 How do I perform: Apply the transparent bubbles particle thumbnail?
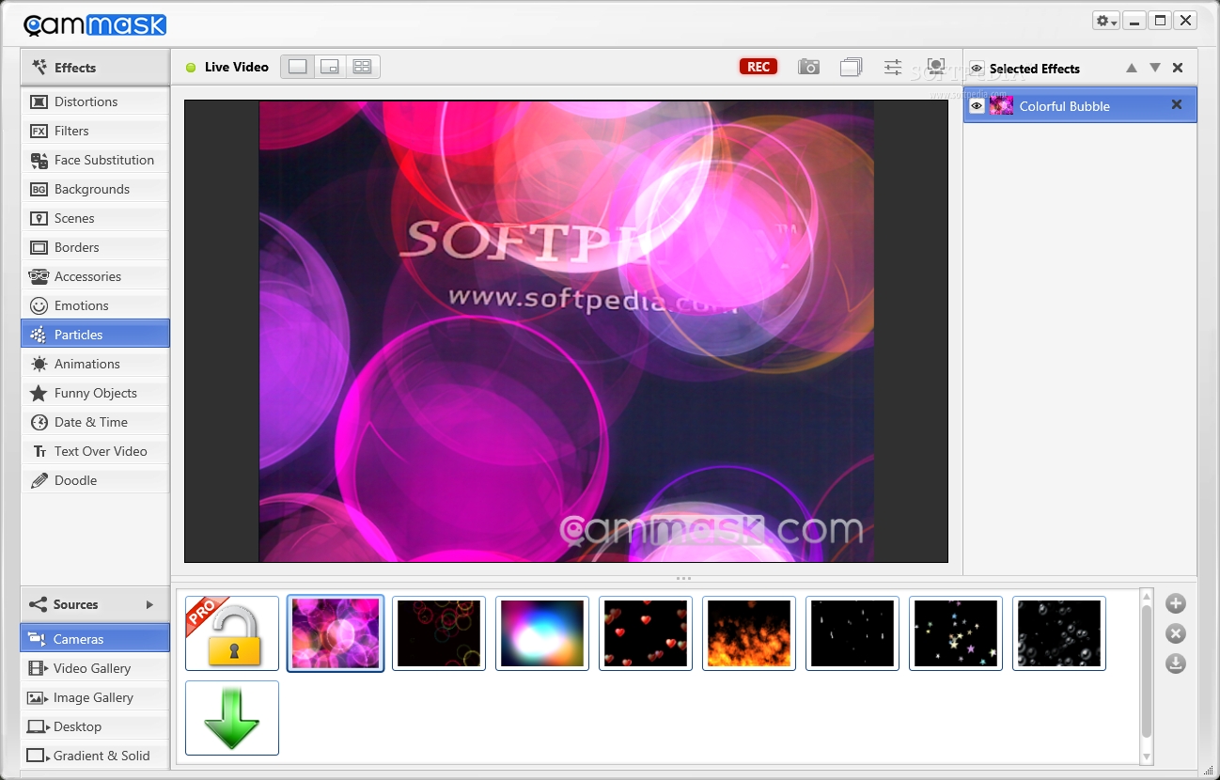coord(1059,633)
